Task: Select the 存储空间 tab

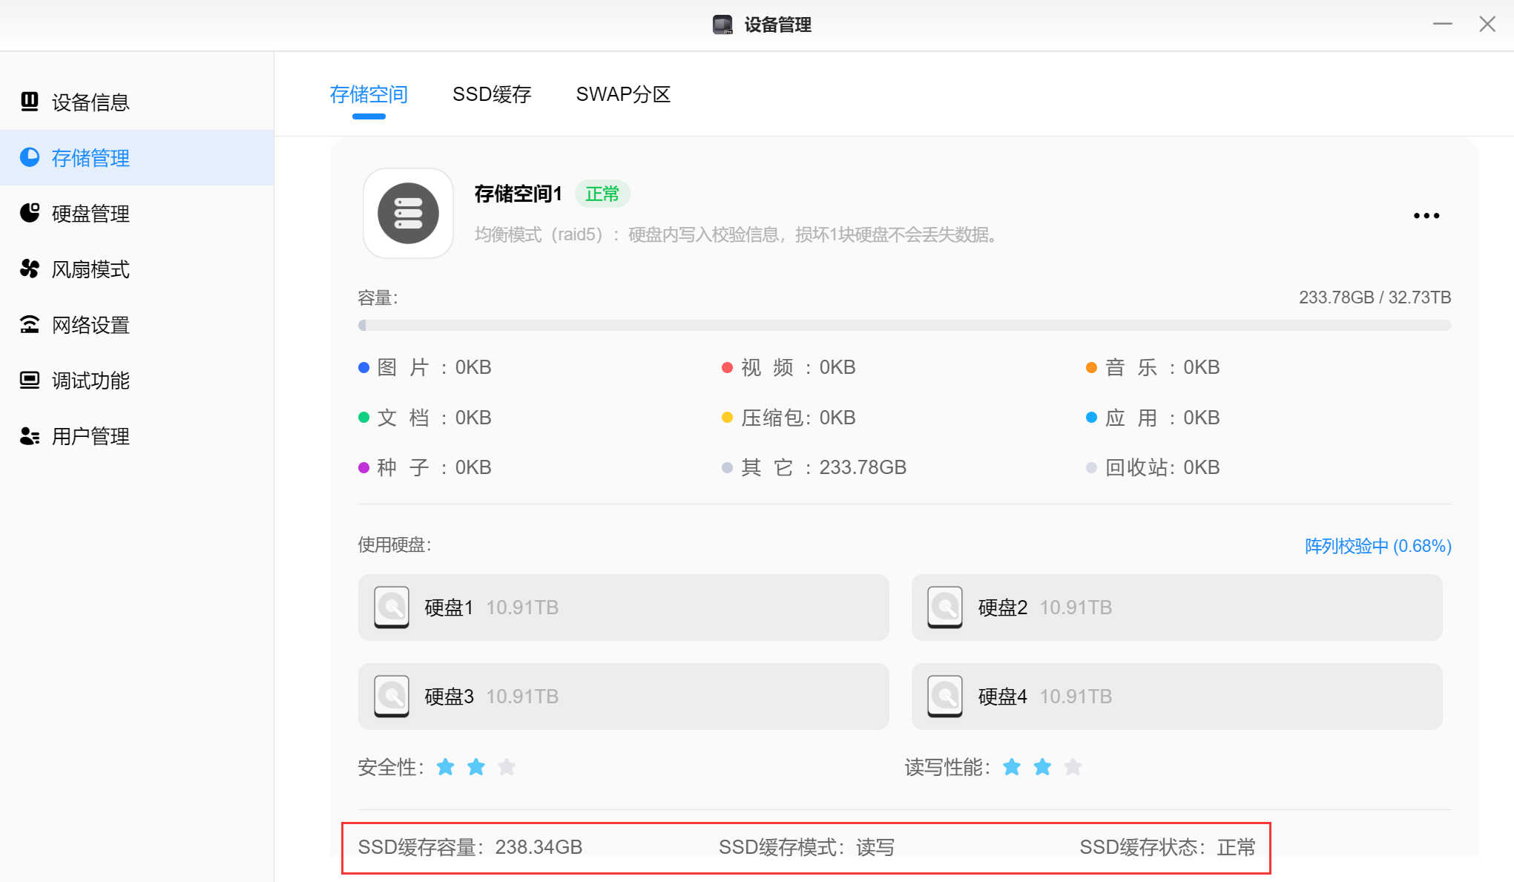Action: pyautogui.click(x=369, y=94)
